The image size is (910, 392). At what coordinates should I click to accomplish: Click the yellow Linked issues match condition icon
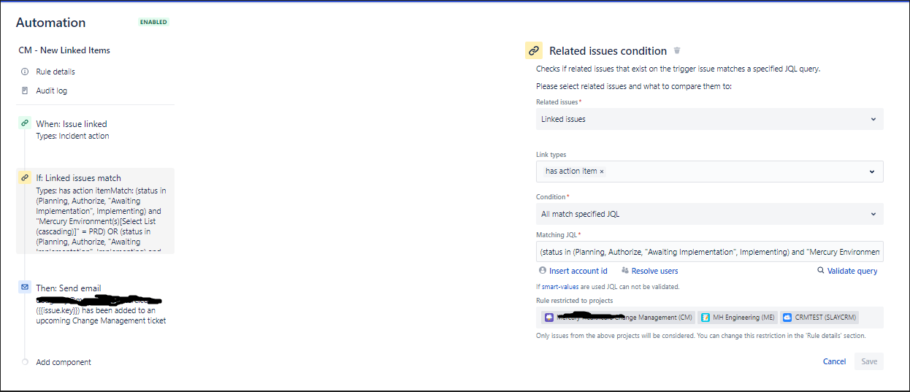coord(25,177)
